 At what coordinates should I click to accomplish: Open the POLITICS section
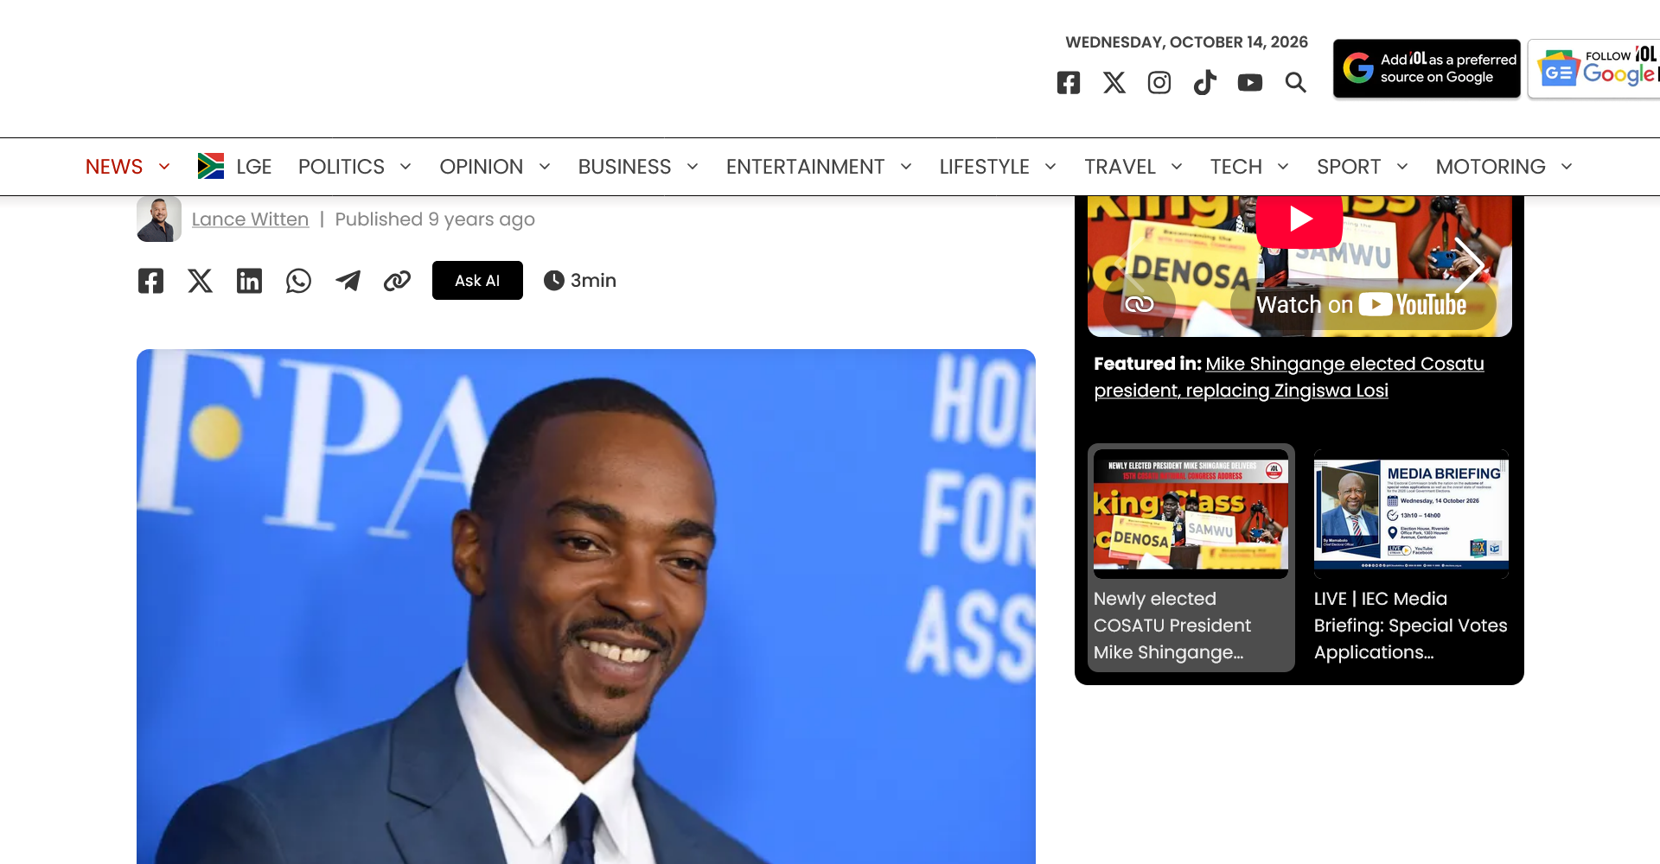pos(342,167)
